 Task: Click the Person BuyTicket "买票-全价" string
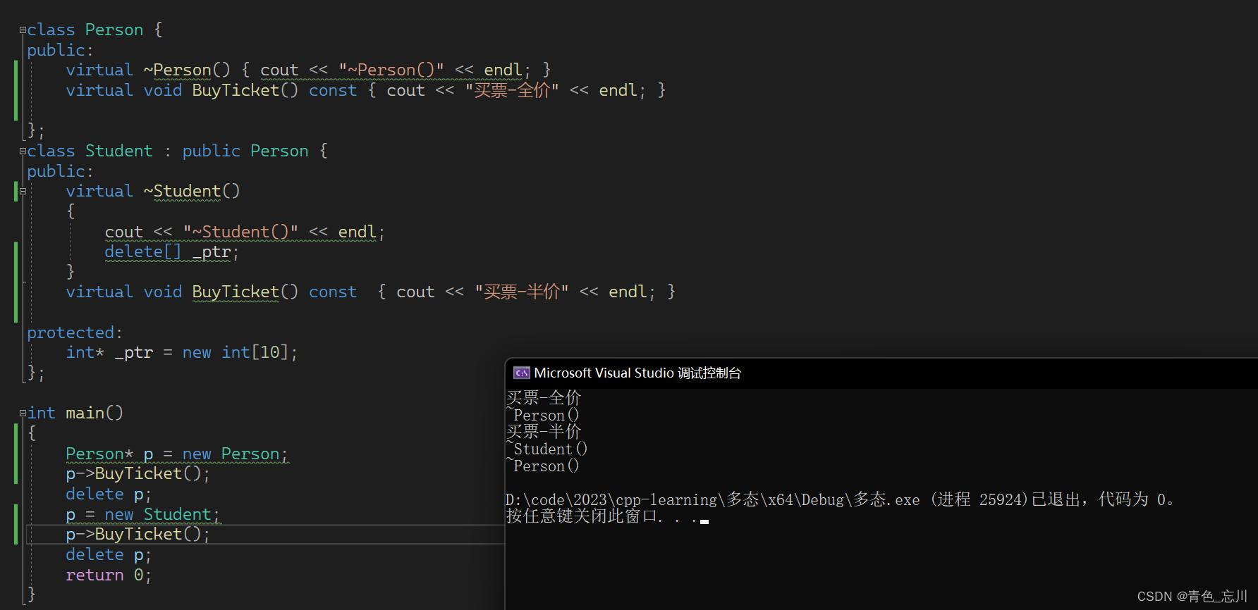point(512,91)
